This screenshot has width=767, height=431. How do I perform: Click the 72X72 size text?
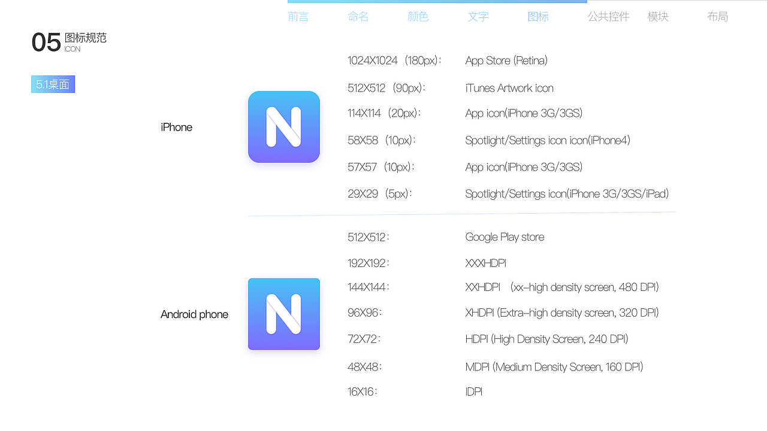tap(364, 339)
